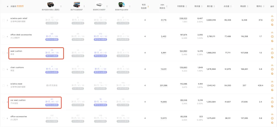This screenshot has height=127, width=277.
Task: Click Google icon in seat cushion row
Action: (272, 57)
